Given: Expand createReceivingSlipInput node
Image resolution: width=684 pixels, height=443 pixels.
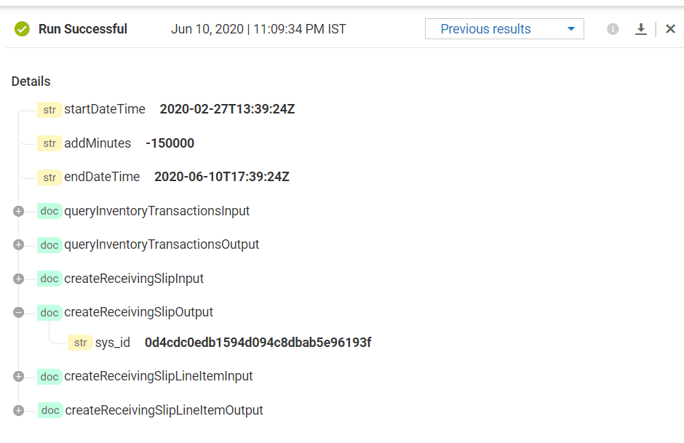Looking at the screenshot, I should pyautogui.click(x=19, y=279).
